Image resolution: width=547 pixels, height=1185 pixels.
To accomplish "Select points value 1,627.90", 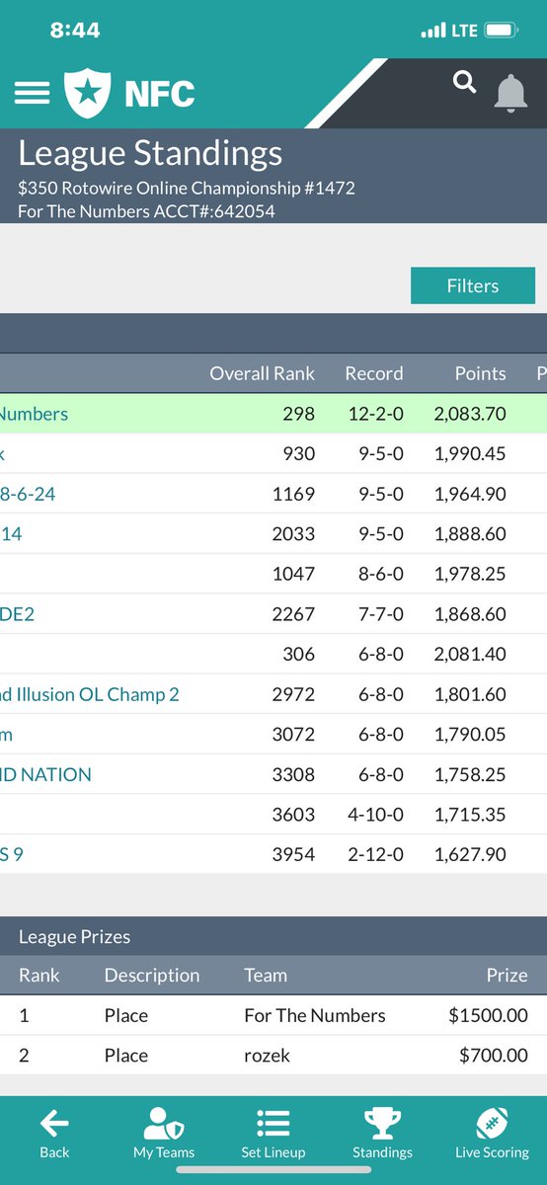I will click(470, 854).
